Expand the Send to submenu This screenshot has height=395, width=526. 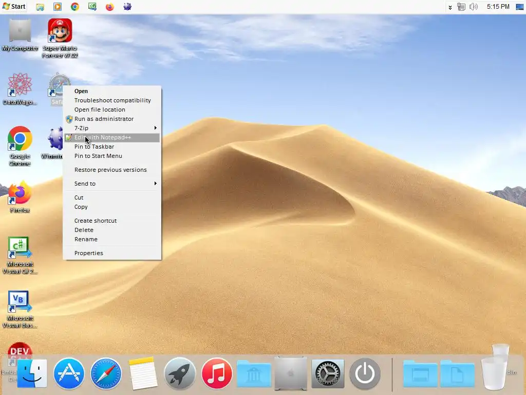tap(111, 184)
